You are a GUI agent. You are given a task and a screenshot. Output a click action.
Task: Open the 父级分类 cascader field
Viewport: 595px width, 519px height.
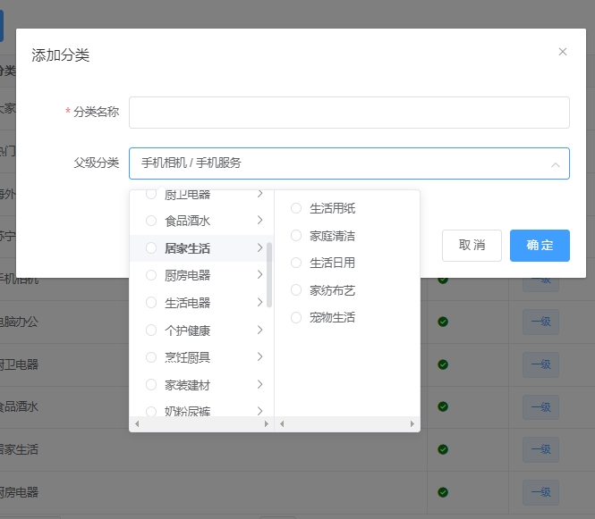pos(349,163)
